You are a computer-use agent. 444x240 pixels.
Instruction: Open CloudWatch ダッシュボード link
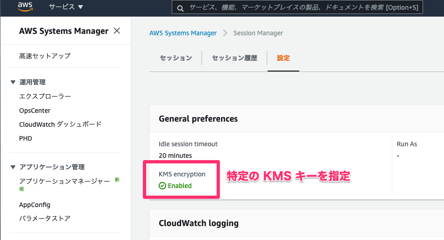click(61, 124)
